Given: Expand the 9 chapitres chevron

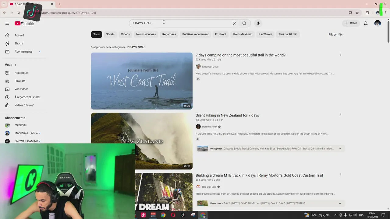Looking at the screenshot, I should [340, 149].
